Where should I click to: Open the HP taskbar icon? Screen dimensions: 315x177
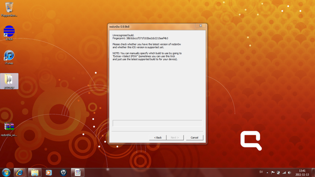click(63, 172)
